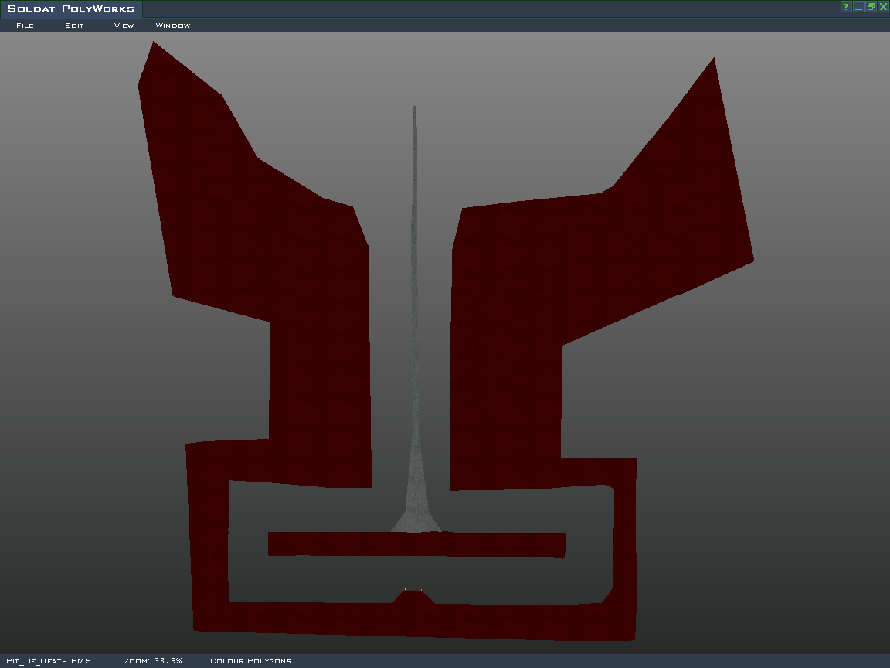The image size is (890, 668).
Task: Close the Soldat PolyWorks window
Action: [x=883, y=7]
